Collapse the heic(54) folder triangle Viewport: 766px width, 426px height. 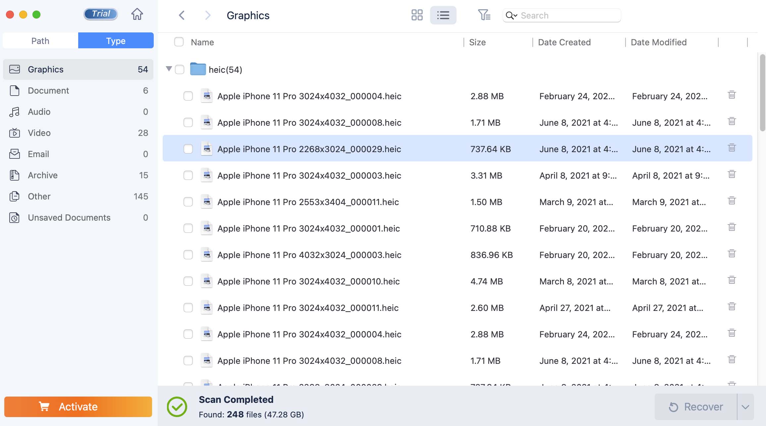pos(169,69)
